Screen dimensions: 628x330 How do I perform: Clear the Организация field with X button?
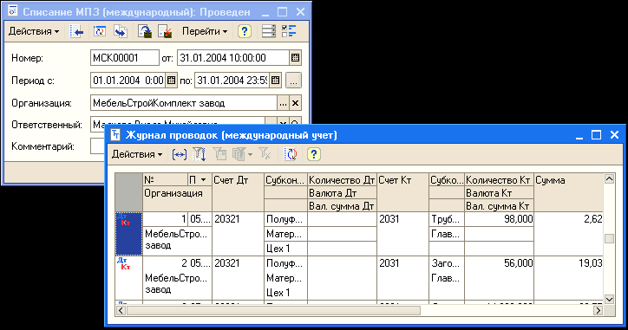tap(295, 103)
